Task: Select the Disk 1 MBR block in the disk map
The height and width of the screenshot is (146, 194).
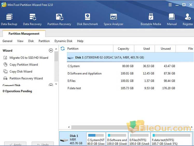Action: pos(73,139)
